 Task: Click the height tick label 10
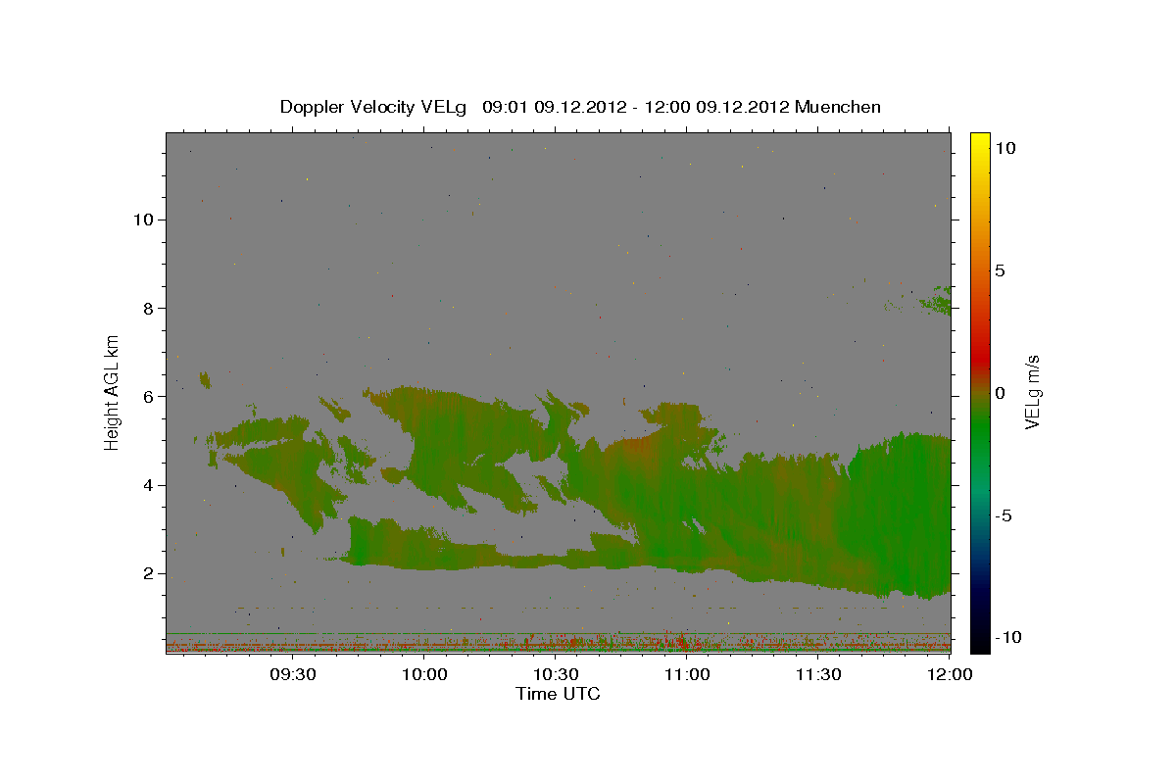point(146,220)
